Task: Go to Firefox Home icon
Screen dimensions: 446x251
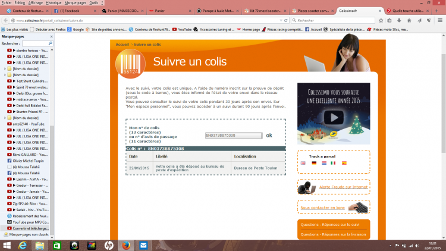Action: [x=409, y=20]
